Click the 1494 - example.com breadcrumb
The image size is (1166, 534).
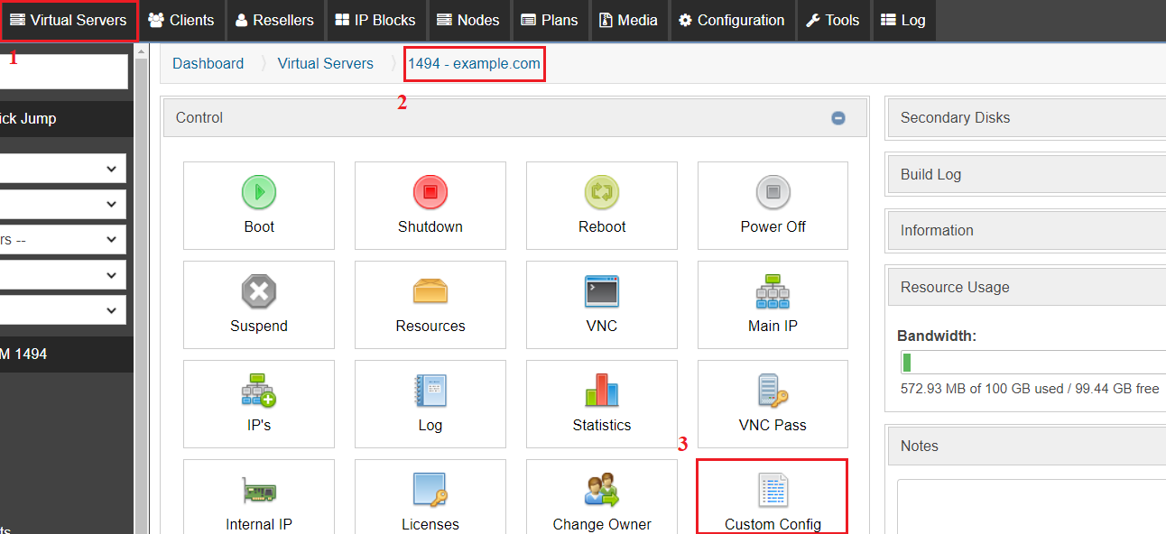[x=475, y=63]
